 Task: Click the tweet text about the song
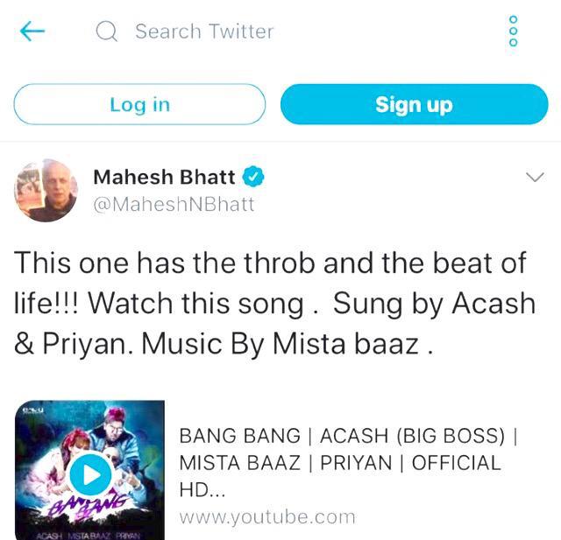coord(274,303)
